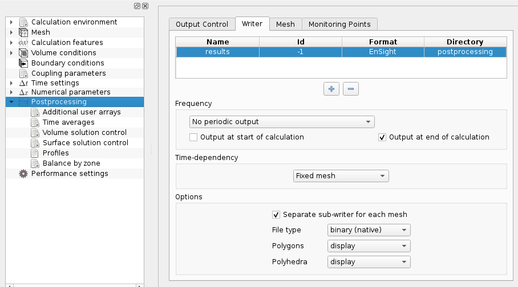Open Boundary conditions page
Screen dimensions: 518x287
click(x=68, y=63)
